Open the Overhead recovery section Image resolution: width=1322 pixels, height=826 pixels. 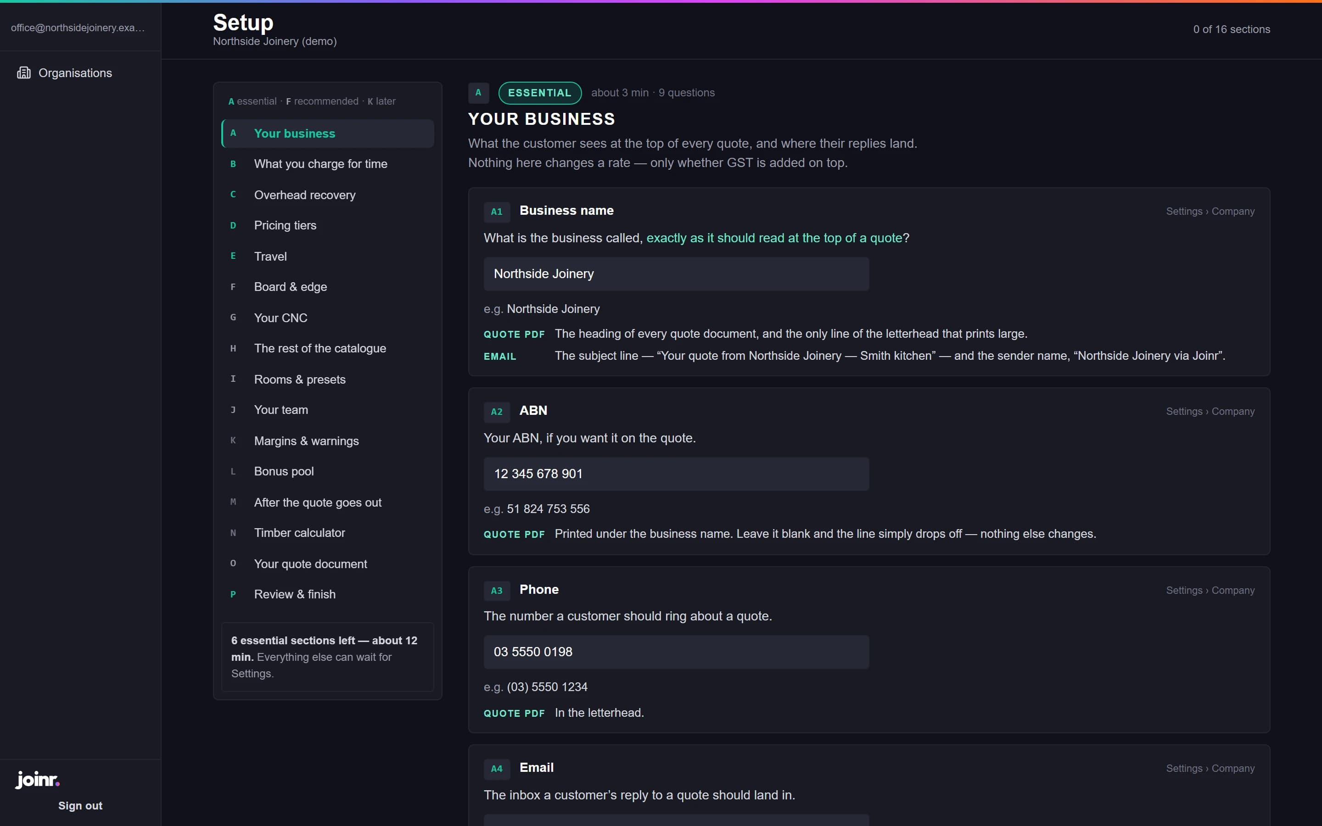point(328,195)
